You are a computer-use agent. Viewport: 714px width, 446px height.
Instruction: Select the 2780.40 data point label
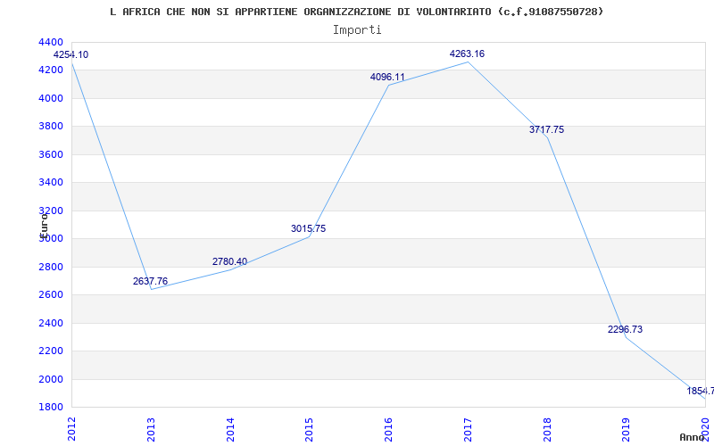coord(229,261)
